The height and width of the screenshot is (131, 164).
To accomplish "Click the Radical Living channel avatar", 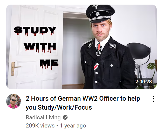I will click(x=14, y=101).
